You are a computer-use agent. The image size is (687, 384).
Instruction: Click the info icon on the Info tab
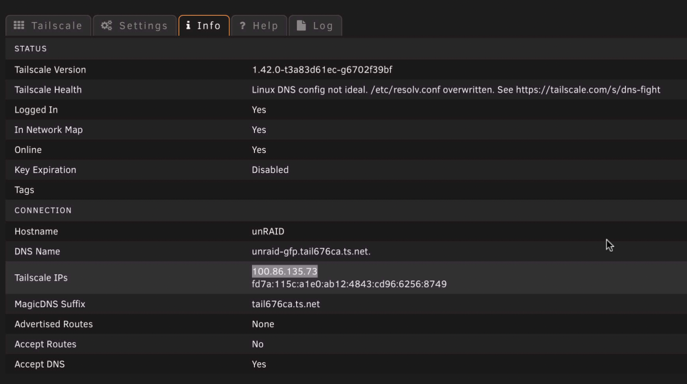pyautogui.click(x=188, y=25)
